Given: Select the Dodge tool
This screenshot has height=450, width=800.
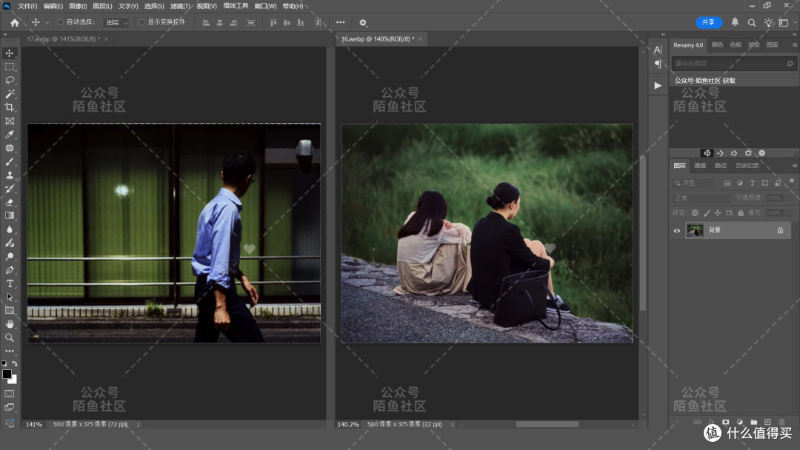Looking at the screenshot, I should [10, 256].
